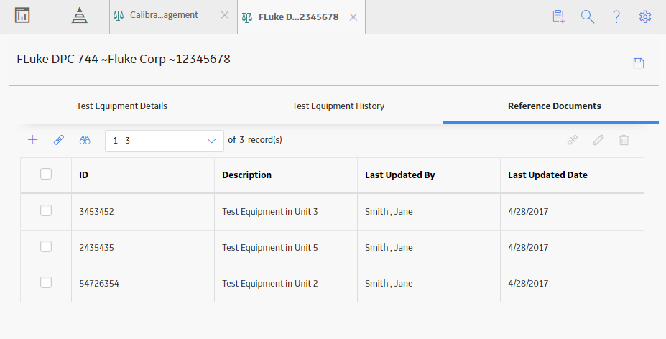Open the dashboard chart icon tab

tap(22, 15)
